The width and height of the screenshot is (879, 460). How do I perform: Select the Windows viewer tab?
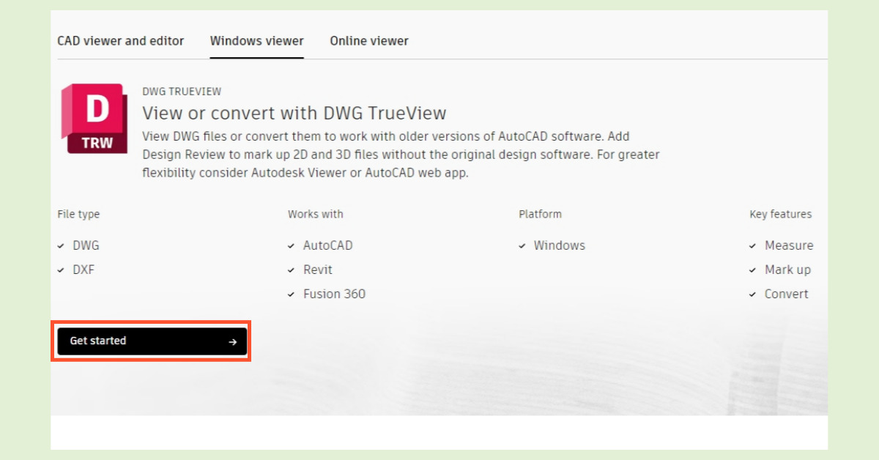pyautogui.click(x=257, y=41)
